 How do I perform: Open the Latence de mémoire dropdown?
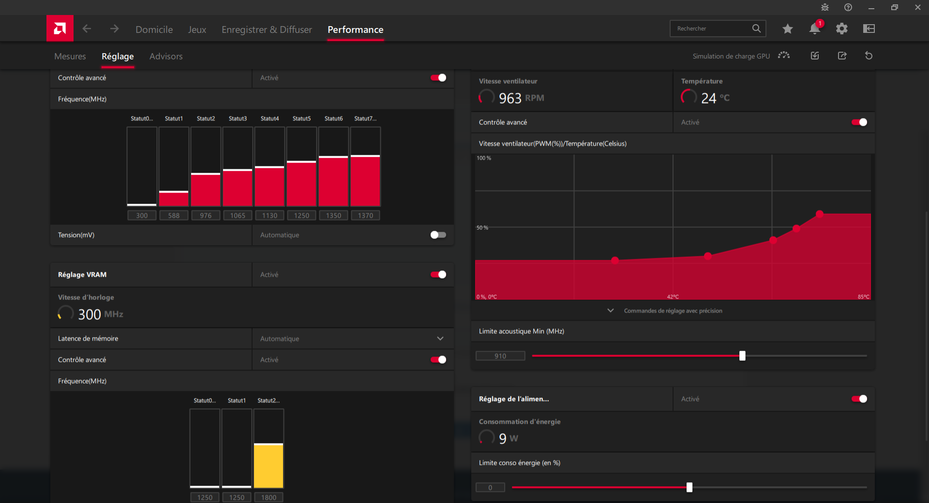pyautogui.click(x=440, y=339)
